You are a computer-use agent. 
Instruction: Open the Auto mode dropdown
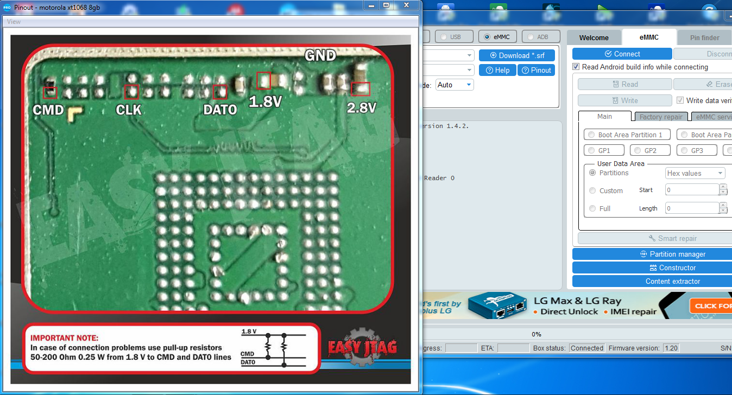point(455,85)
